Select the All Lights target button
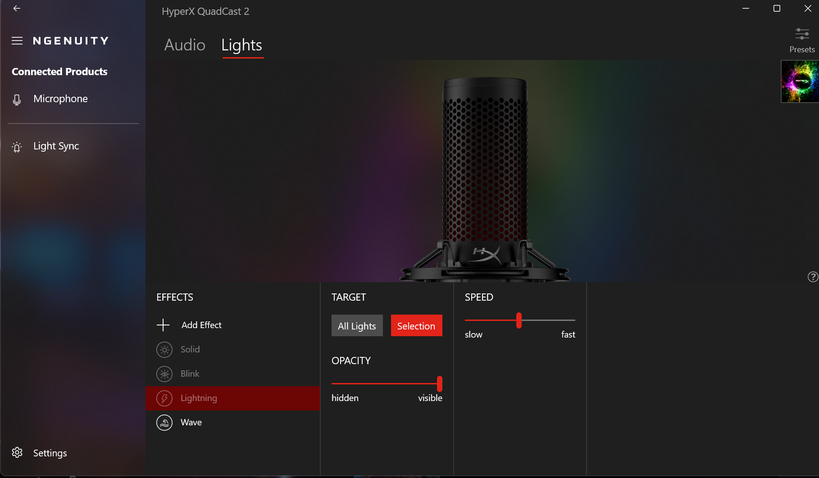The image size is (819, 478). coord(357,325)
